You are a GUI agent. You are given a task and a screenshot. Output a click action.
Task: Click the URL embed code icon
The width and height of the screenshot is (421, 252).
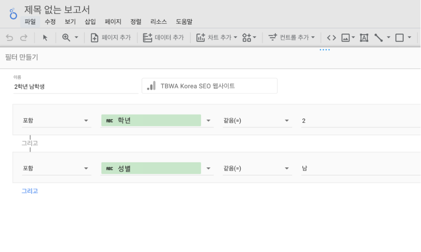[331, 38]
